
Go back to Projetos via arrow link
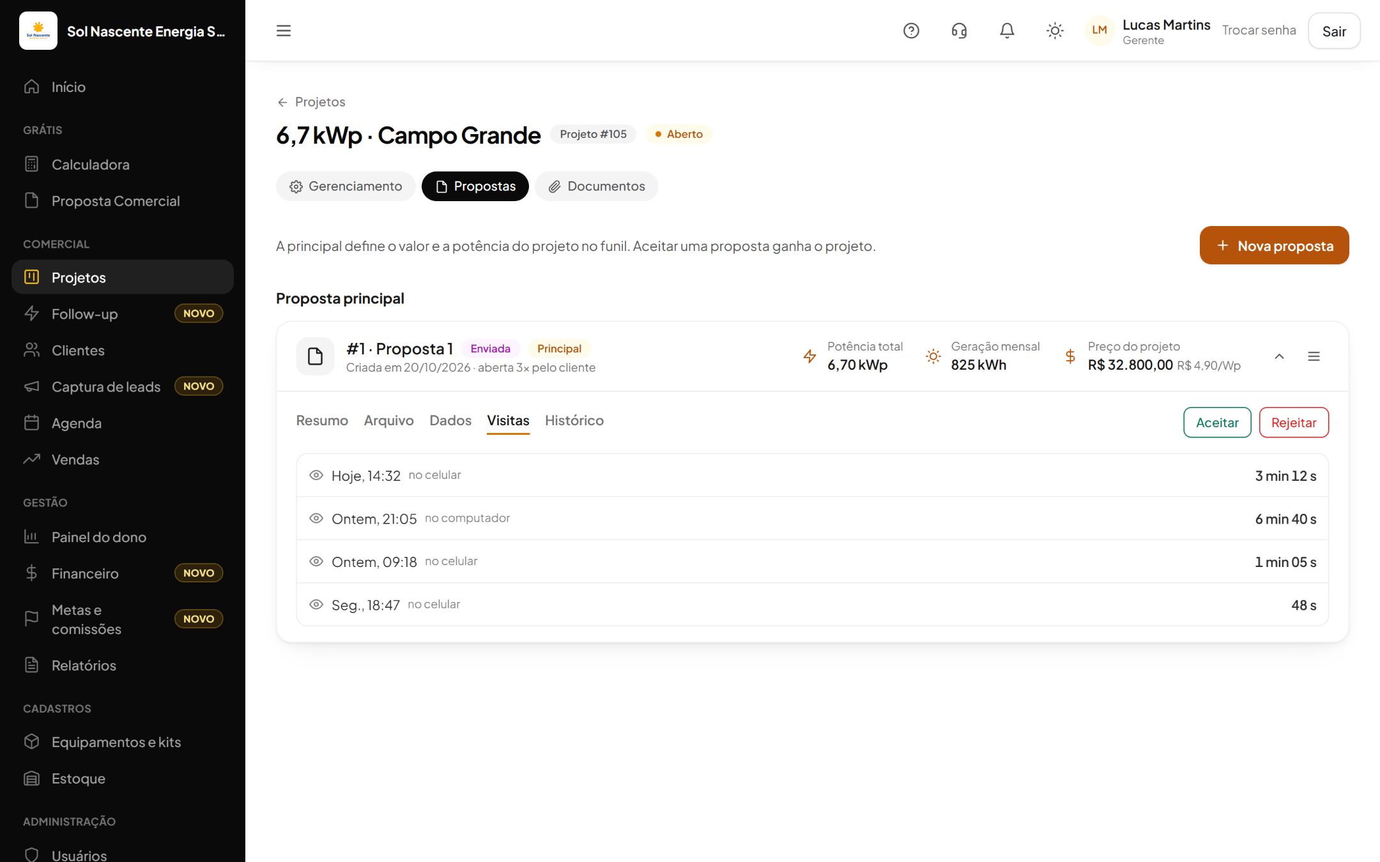click(x=311, y=102)
